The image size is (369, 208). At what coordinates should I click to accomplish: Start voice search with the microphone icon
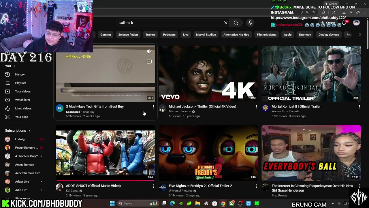(x=250, y=23)
